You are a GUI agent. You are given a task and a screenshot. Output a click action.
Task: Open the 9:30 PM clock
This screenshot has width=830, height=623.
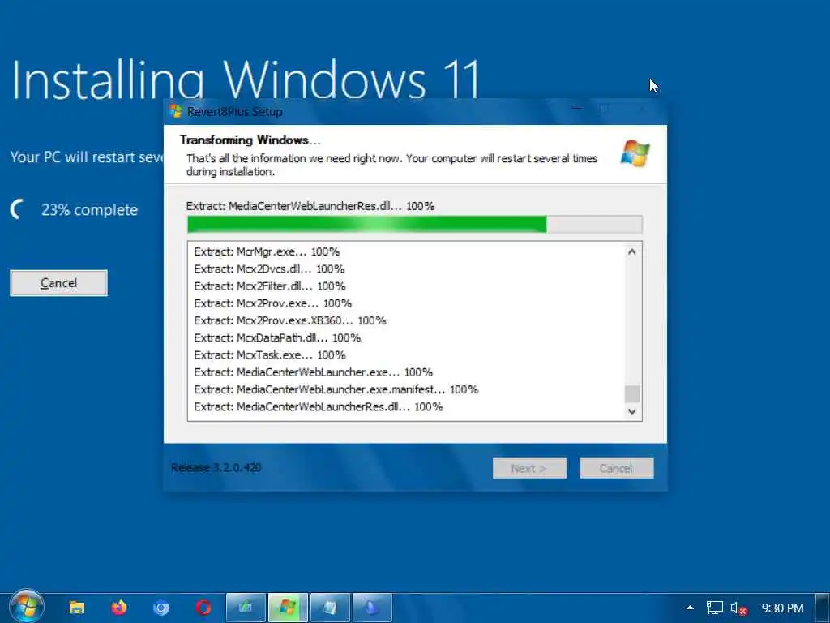coord(782,608)
